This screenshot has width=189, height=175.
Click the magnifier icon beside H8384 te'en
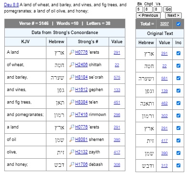72,102
